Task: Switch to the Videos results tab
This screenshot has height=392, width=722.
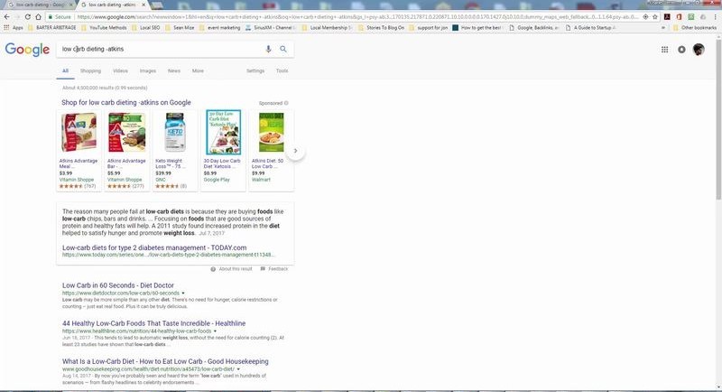Action: click(120, 70)
